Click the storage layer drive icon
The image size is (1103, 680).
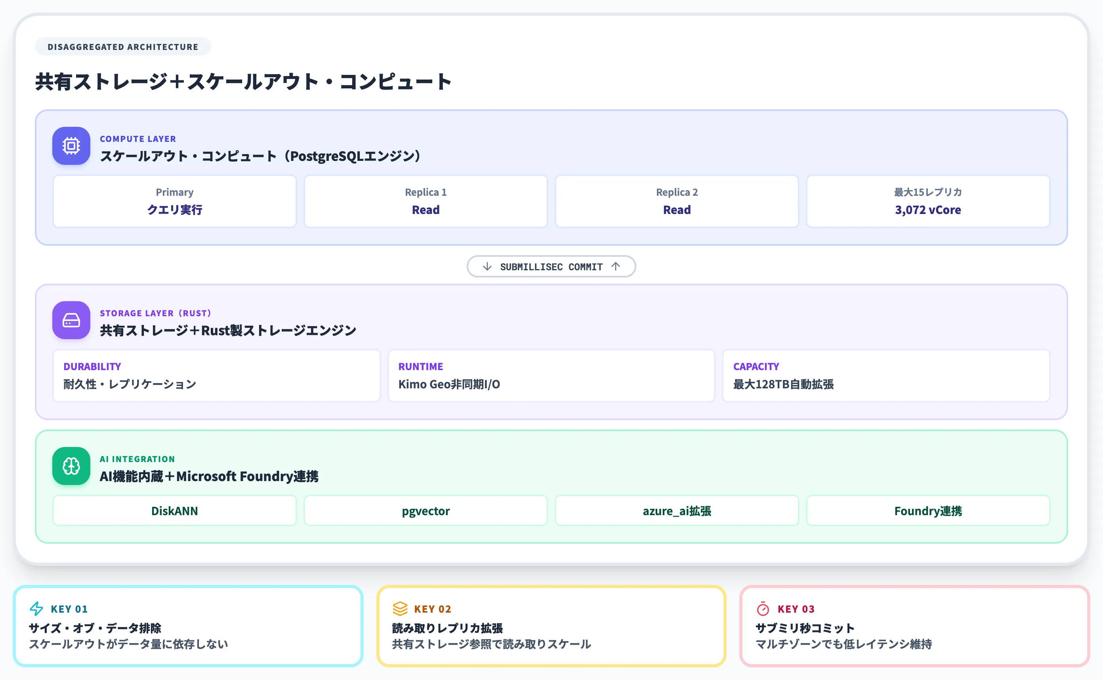coord(71,320)
